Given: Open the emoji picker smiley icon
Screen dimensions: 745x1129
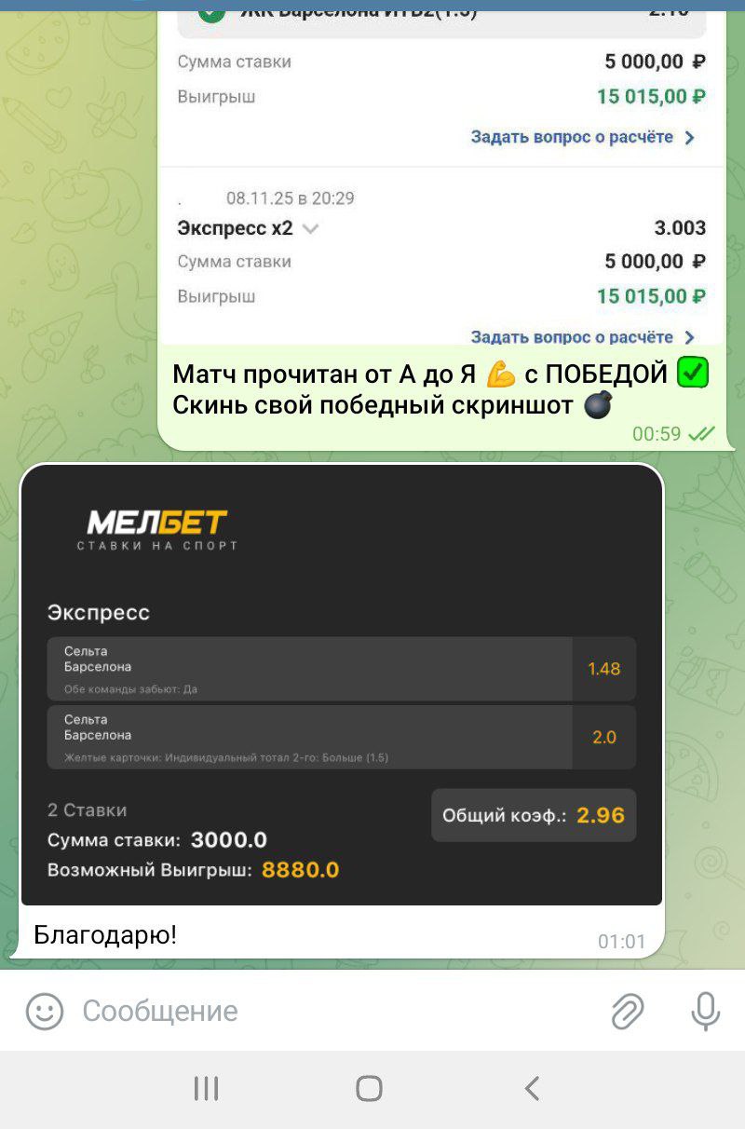Looking at the screenshot, I should [44, 1011].
